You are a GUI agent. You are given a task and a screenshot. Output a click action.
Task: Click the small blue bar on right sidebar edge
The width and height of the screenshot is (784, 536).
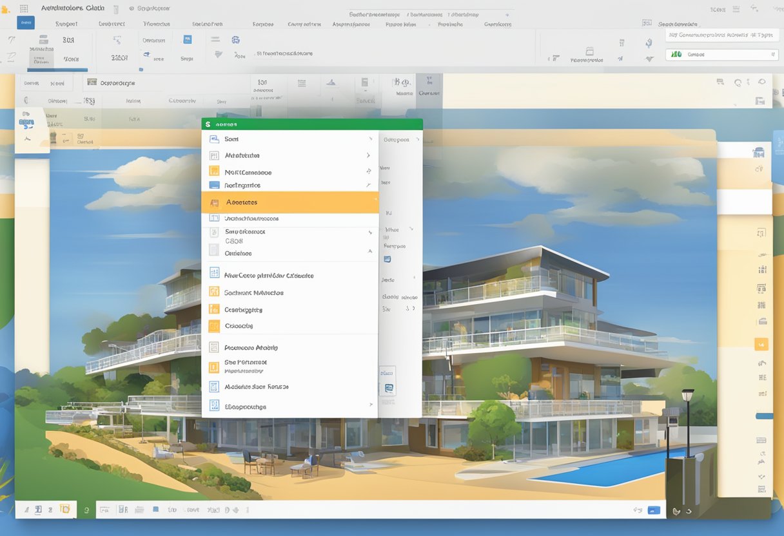pyautogui.click(x=763, y=416)
